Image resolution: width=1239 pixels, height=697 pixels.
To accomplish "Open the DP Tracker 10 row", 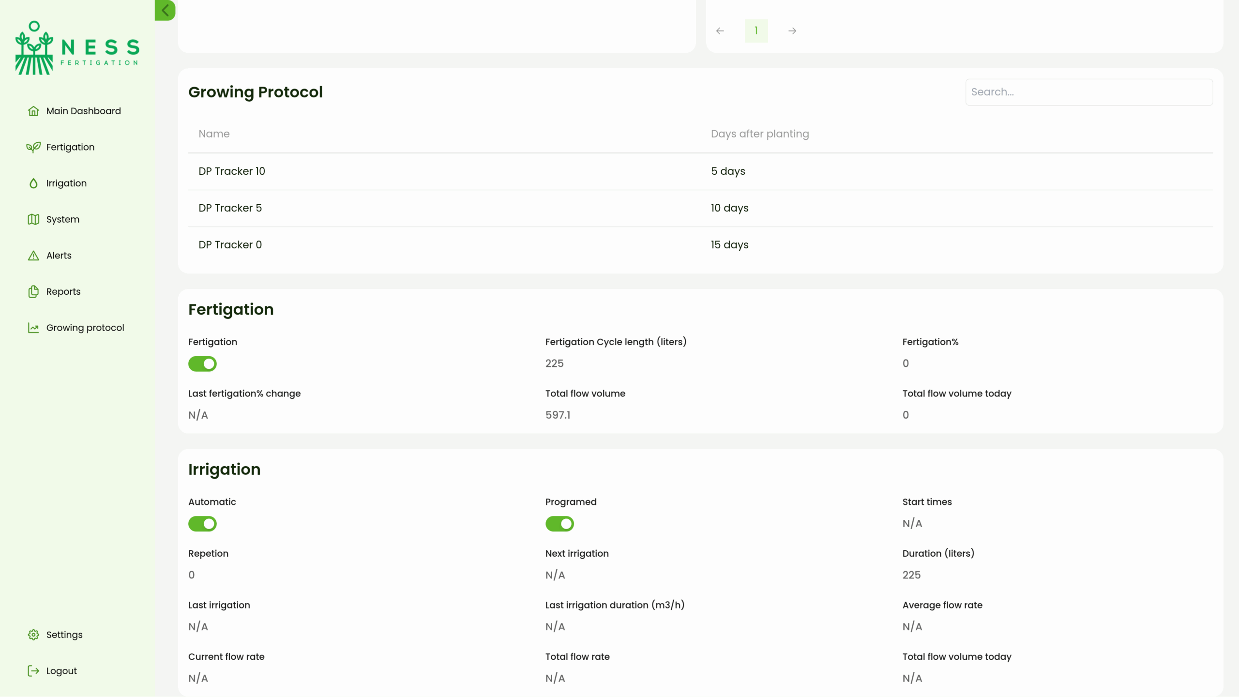I will 232,171.
